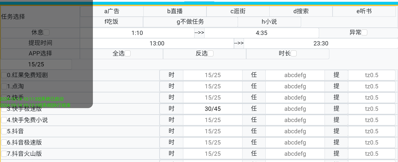Screen dimensions: 398x162
Task: Choose the g不做任务 option
Action: tap(190, 22)
